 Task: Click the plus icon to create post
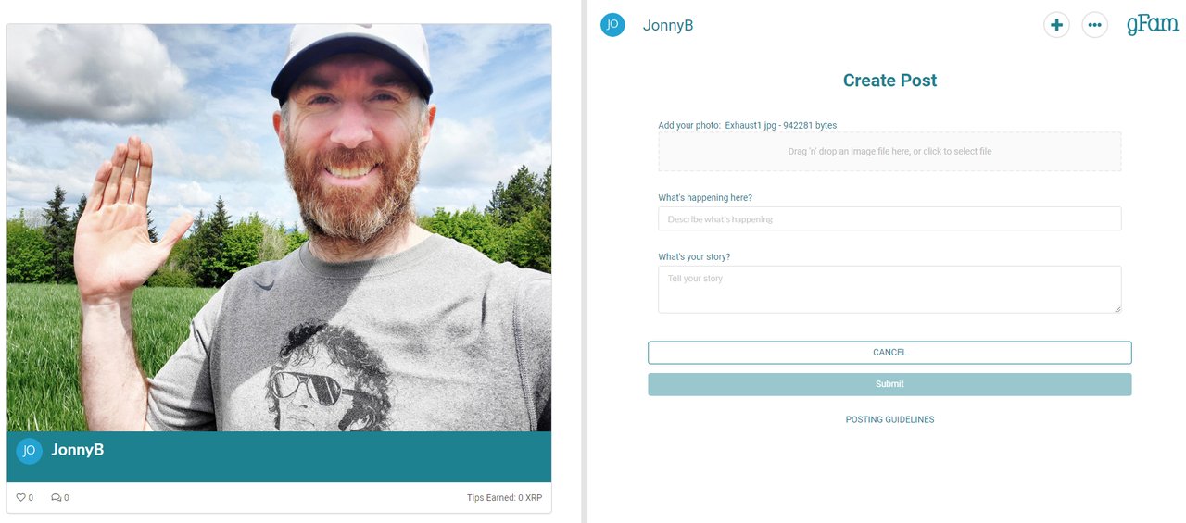pos(1056,25)
